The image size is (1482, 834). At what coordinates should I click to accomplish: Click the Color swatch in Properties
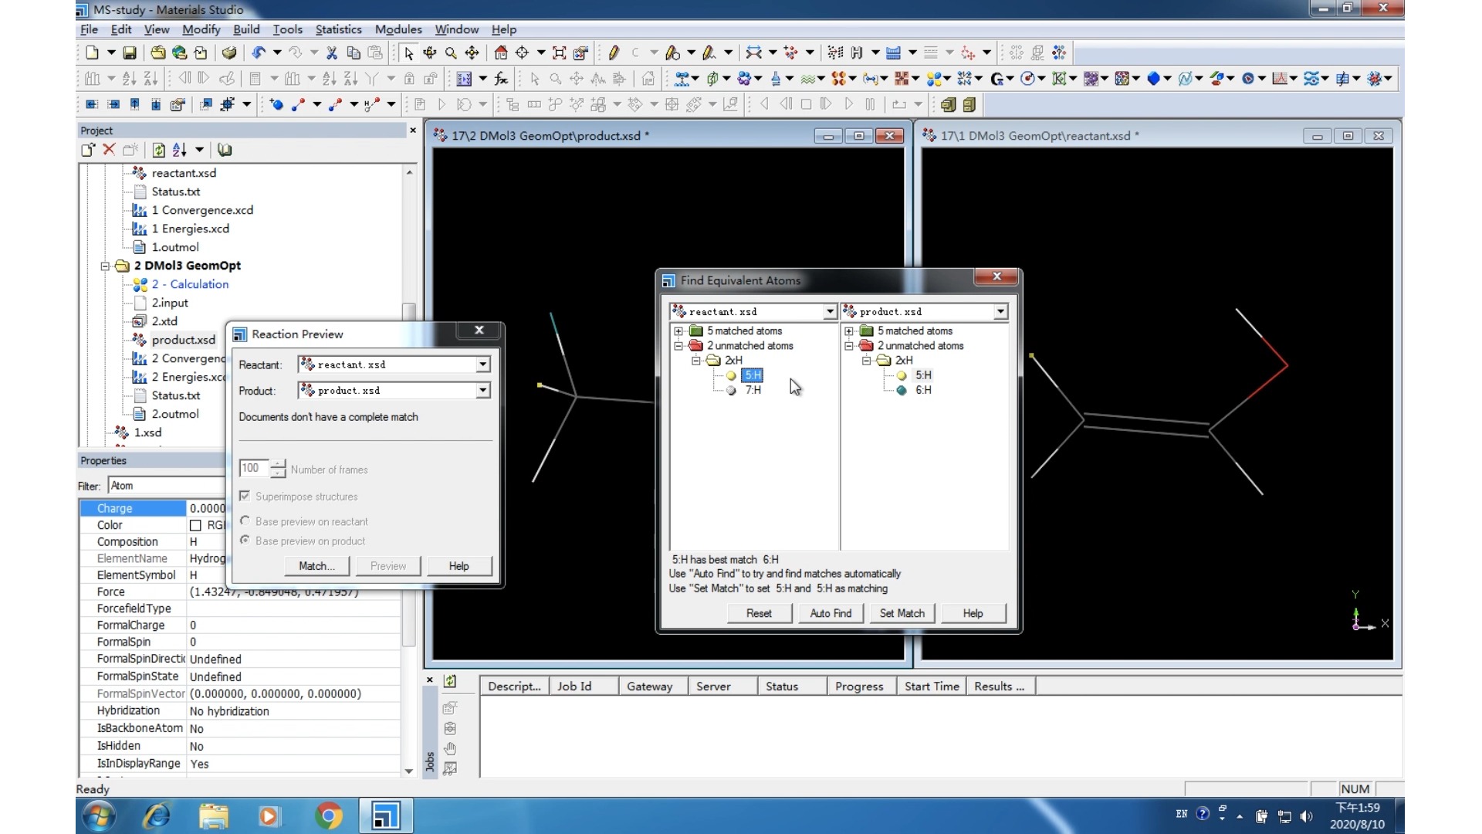(x=196, y=525)
